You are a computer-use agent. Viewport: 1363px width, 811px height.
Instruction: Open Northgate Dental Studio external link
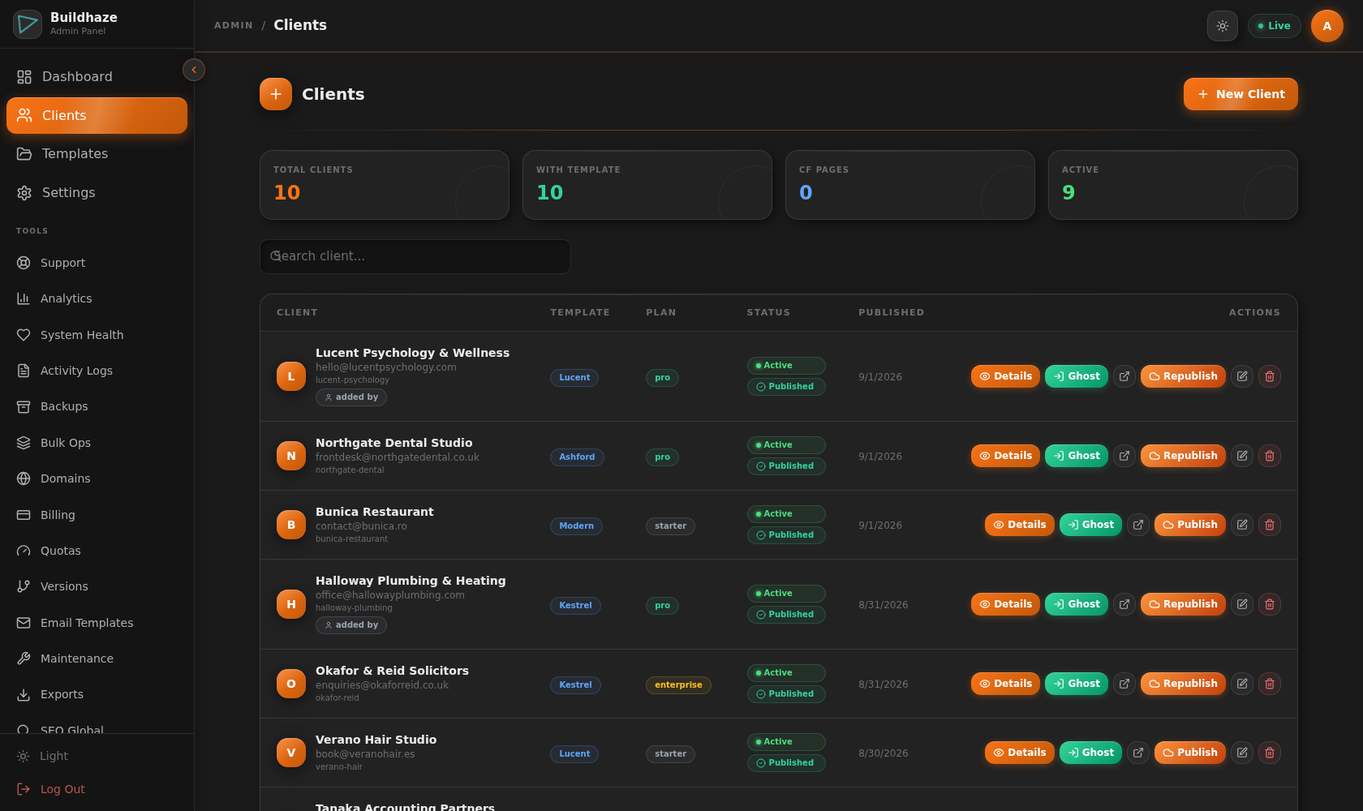click(1124, 456)
